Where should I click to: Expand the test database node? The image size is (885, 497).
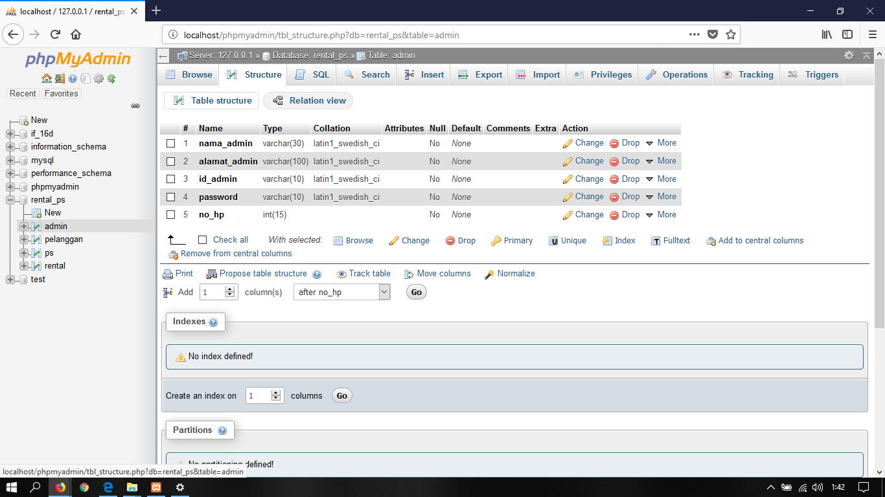pos(10,279)
